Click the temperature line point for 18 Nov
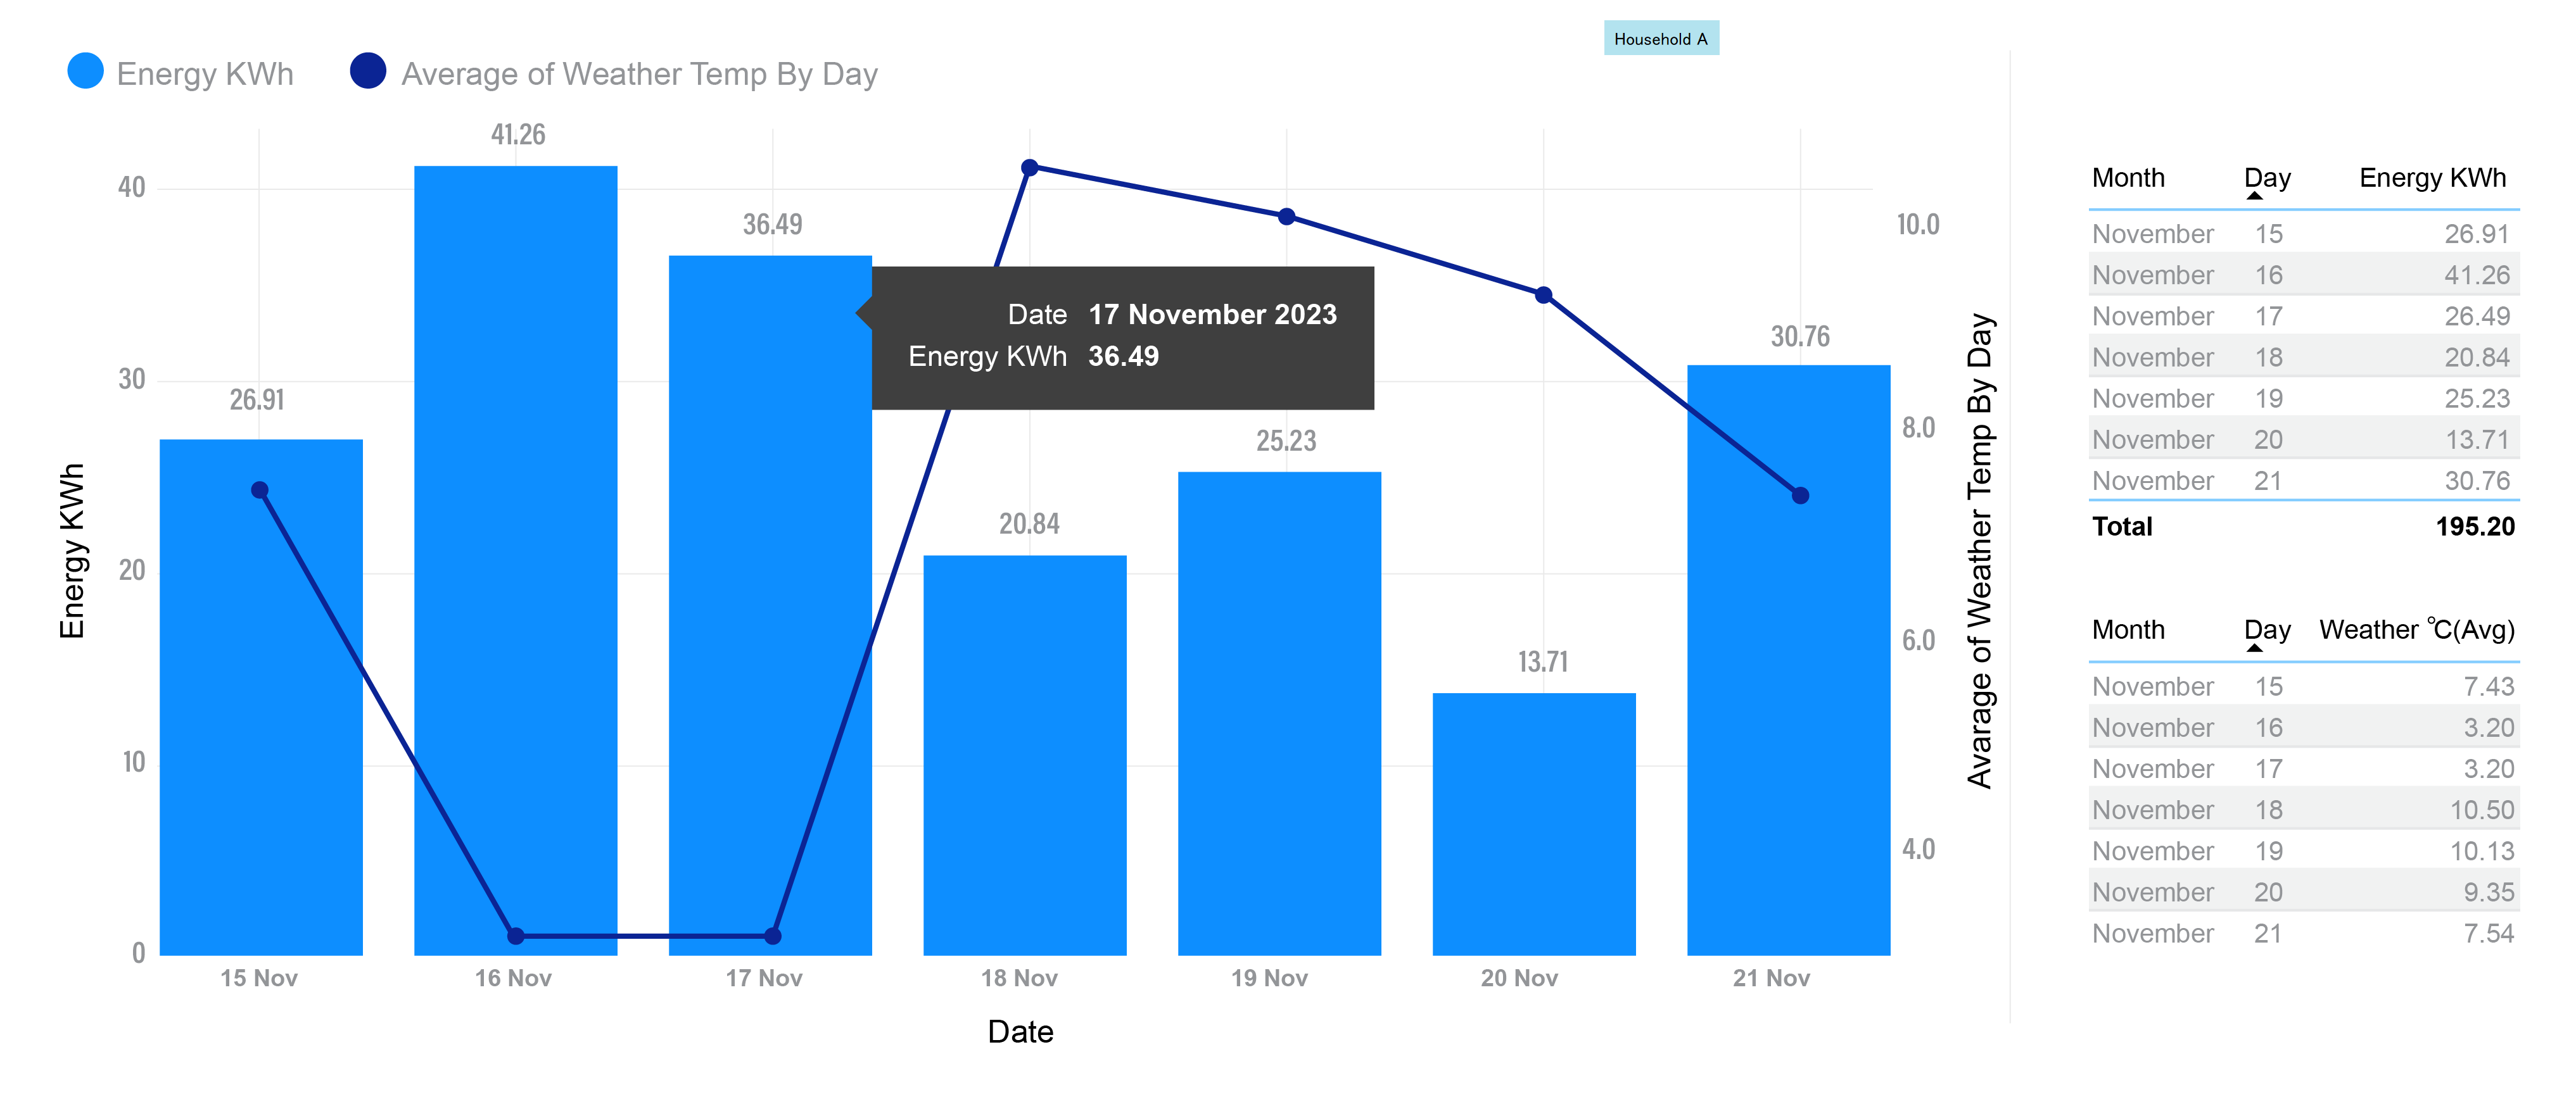The height and width of the screenshot is (1104, 2576). 1029,168
